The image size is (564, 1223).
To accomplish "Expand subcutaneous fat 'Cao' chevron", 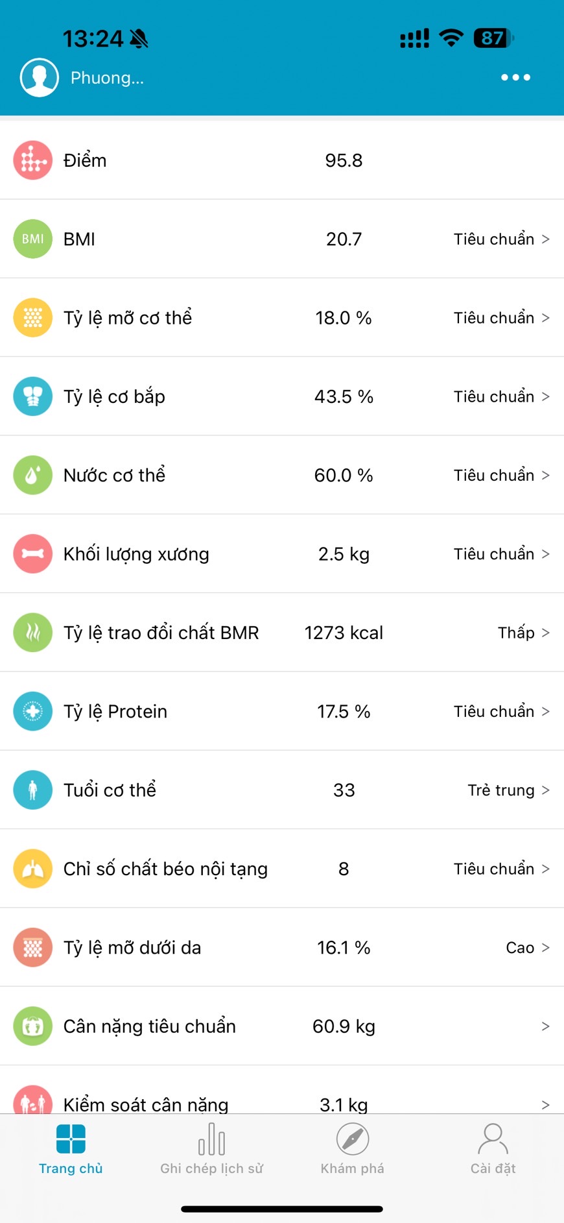I will pyautogui.click(x=545, y=948).
